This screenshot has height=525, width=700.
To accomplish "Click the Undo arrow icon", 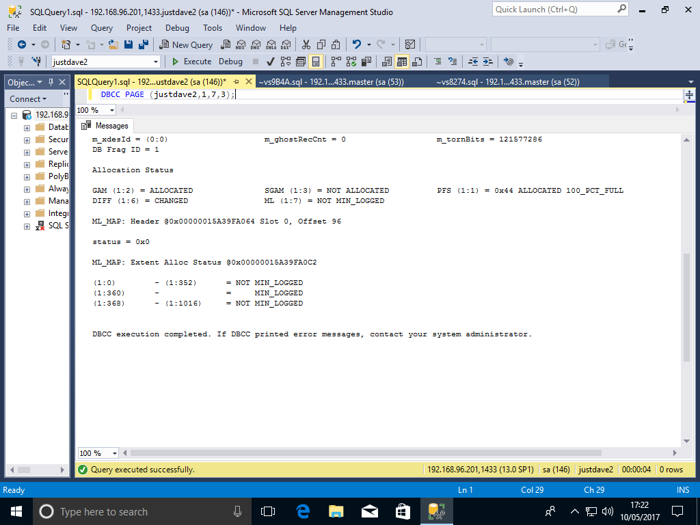I will [x=357, y=44].
